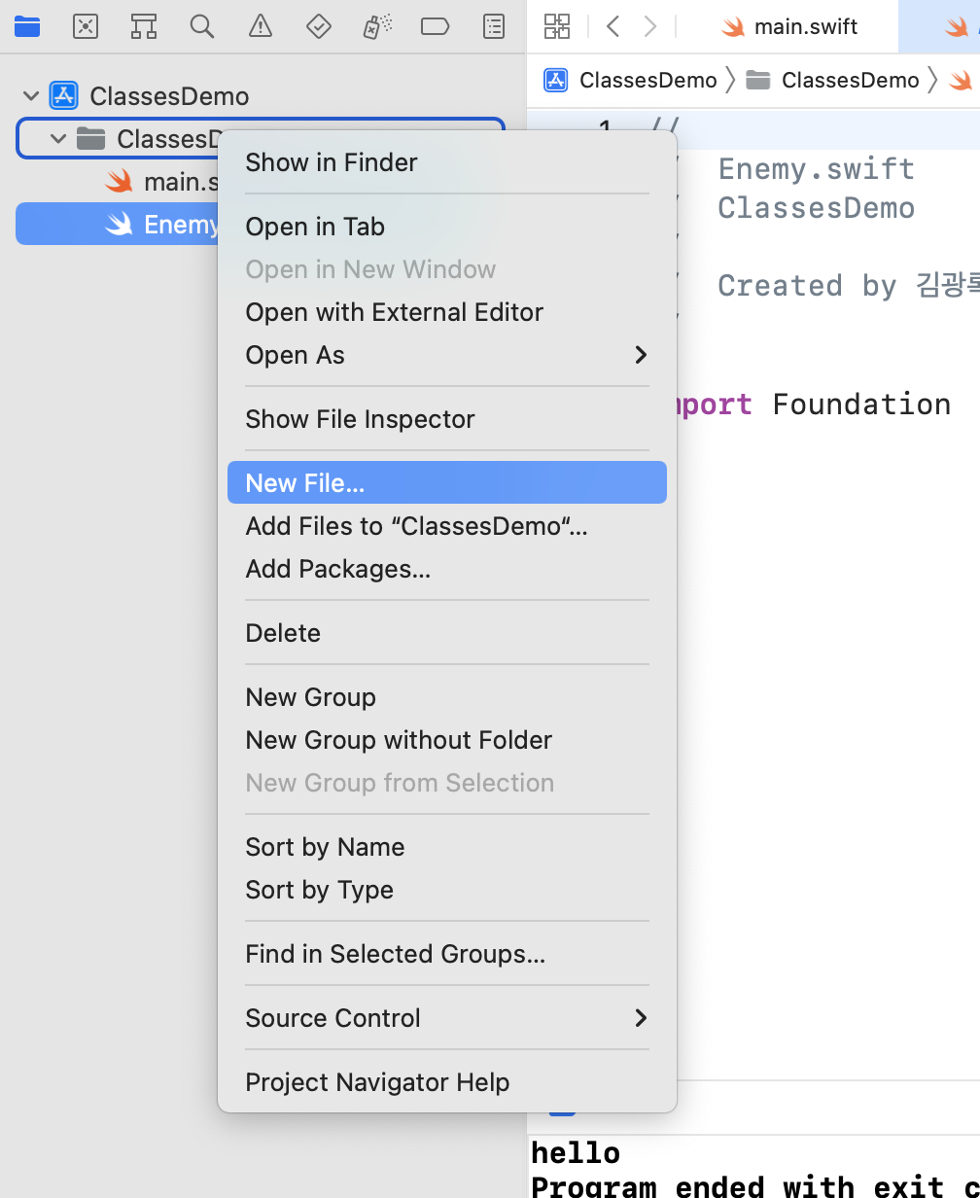
Task: Open the Issue navigator warning icon
Action: tap(260, 26)
